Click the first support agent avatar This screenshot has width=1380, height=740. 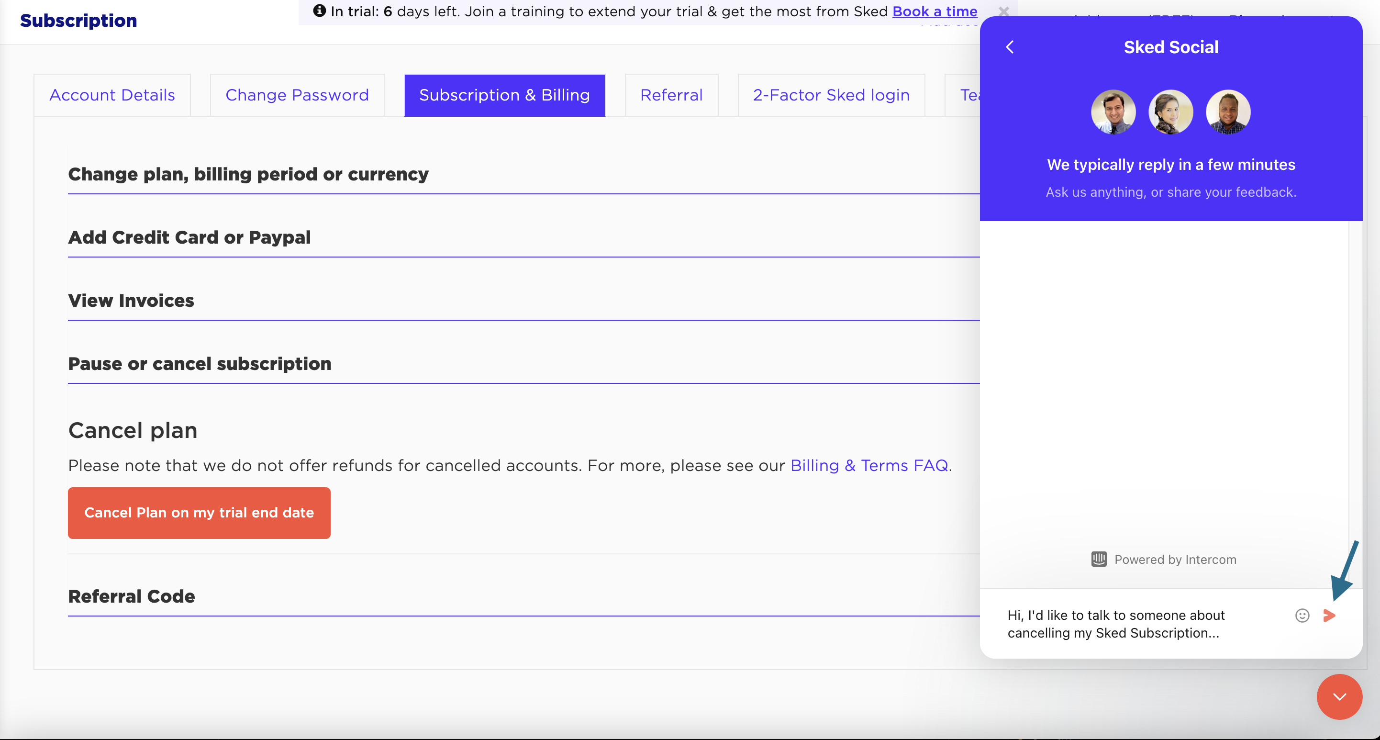(1113, 112)
